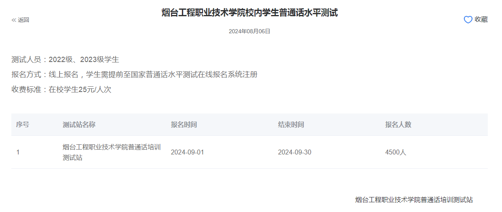Select the 报名时间 column header

184,124
